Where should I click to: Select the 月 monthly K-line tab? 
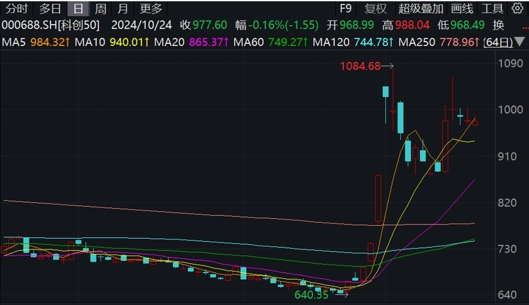[x=123, y=9]
